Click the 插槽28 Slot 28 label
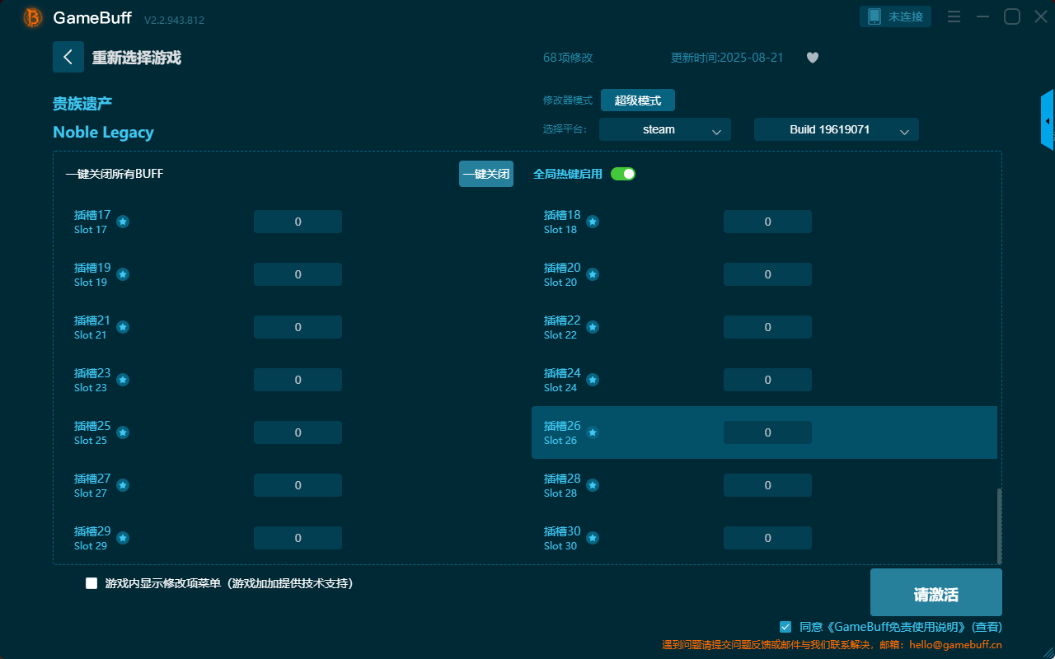The width and height of the screenshot is (1055, 659). (562, 485)
